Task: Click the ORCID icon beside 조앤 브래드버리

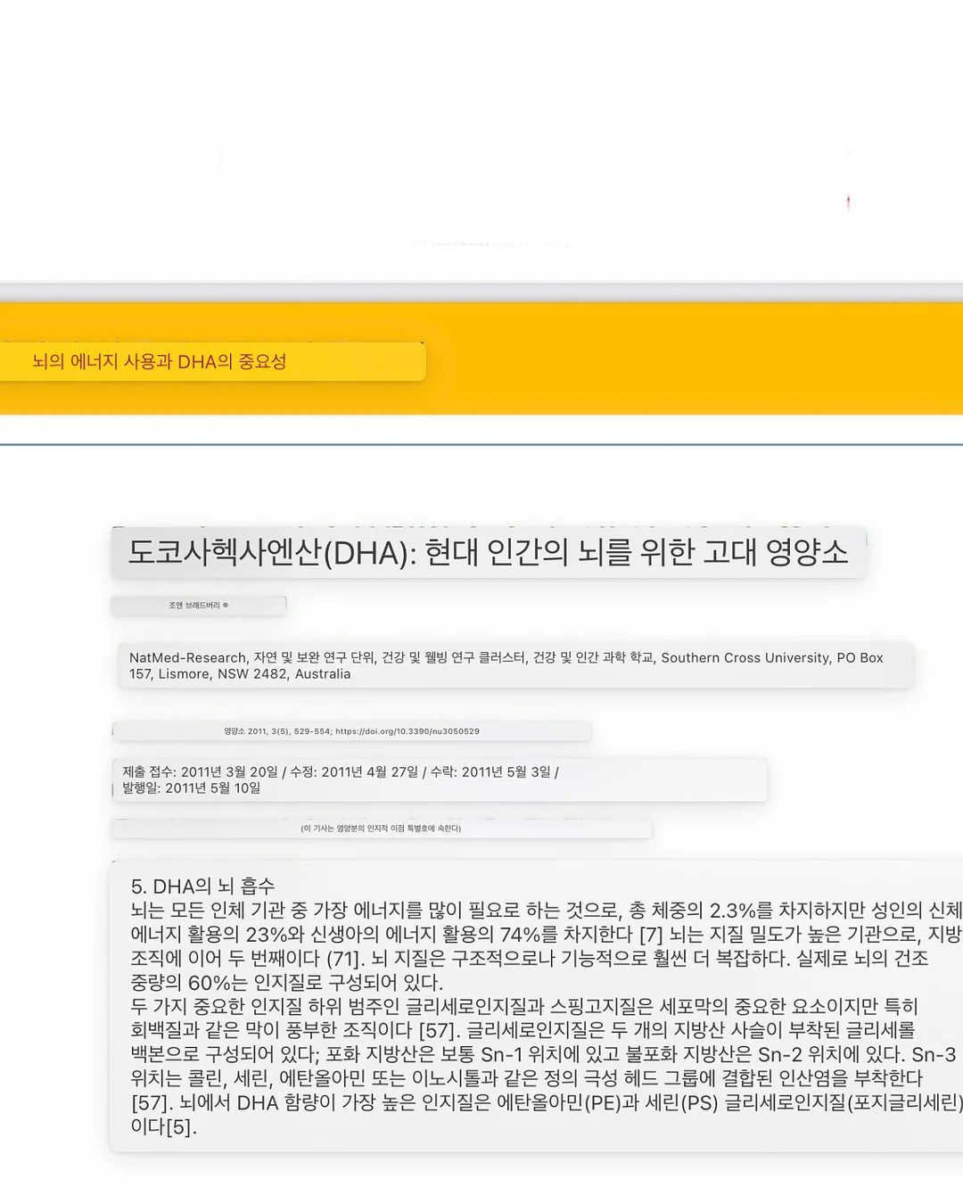Action: click(x=226, y=605)
